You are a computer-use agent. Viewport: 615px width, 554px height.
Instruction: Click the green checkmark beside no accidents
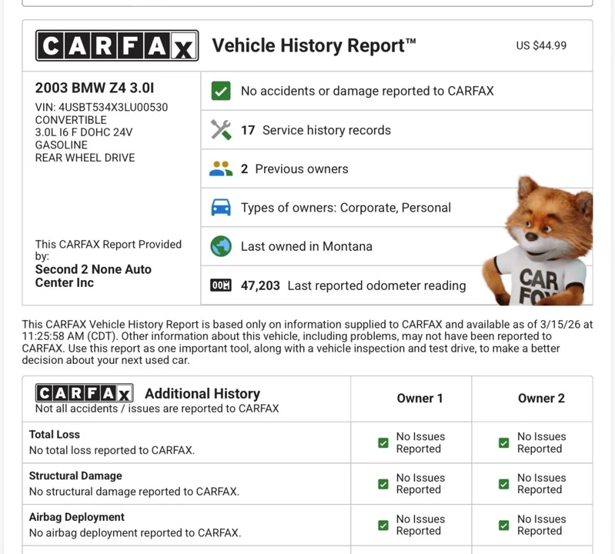tap(221, 91)
